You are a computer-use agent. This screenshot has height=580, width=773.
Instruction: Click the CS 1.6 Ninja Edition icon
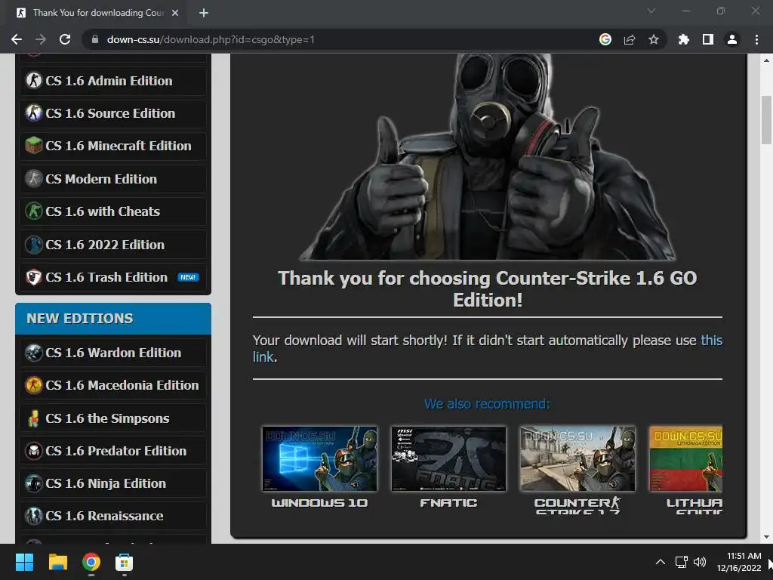click(33, 483)
